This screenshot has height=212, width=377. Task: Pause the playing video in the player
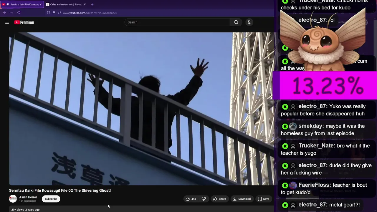[x=141, y=109]
